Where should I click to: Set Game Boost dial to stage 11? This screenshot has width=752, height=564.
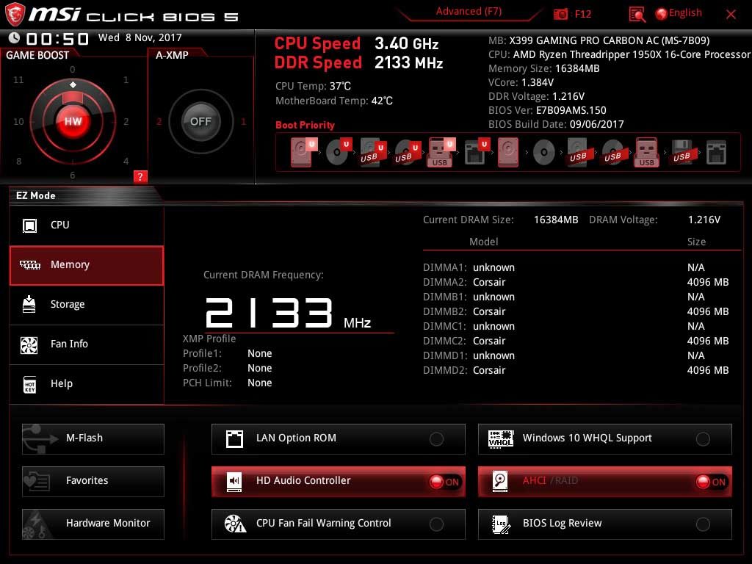pyautogui.click(x=18, y=79)
